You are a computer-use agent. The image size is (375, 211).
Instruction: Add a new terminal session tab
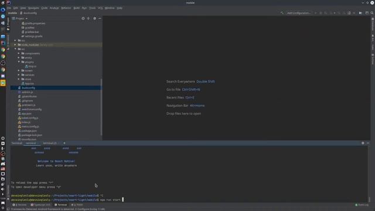click(x=64, y=143)
